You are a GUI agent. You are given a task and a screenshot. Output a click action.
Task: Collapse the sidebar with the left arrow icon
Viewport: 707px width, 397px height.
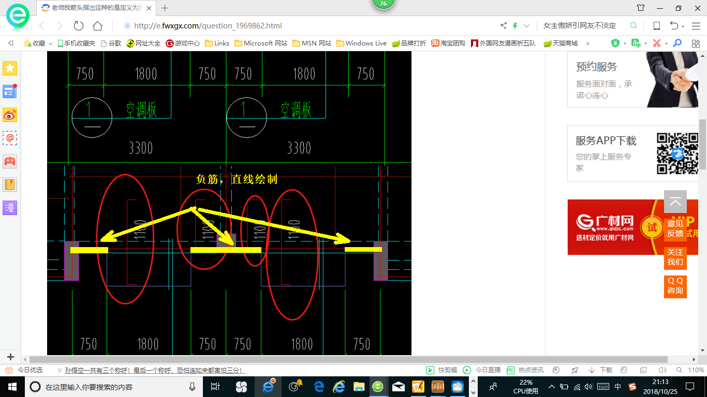10,43
